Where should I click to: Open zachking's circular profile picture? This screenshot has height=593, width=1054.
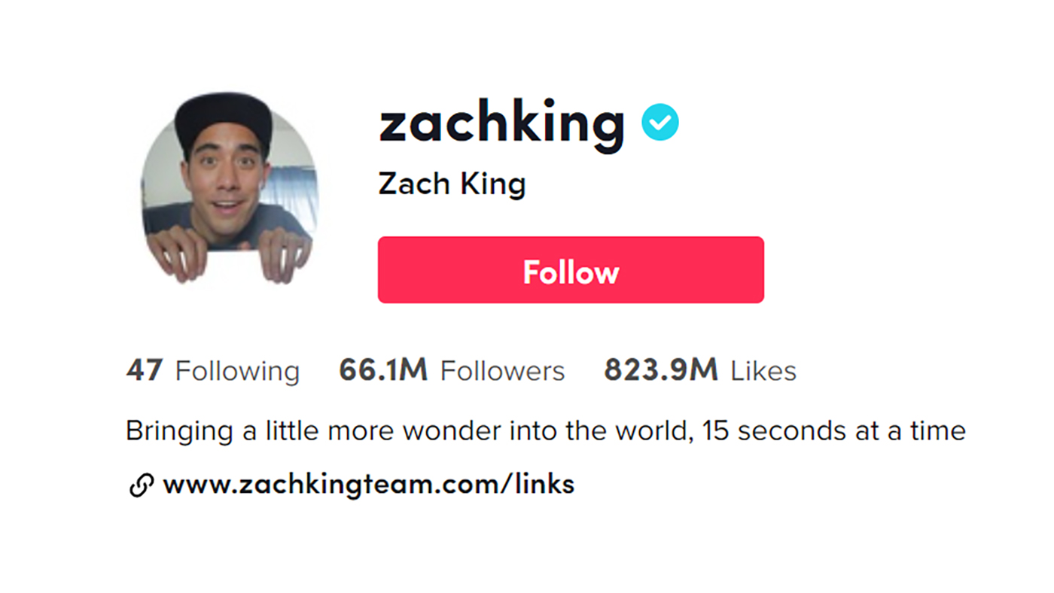click(x=230, y=188)
